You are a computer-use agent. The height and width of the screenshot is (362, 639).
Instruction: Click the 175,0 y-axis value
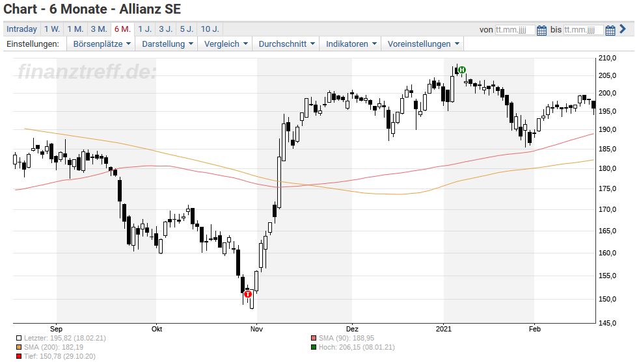click(x=607, y=189)
